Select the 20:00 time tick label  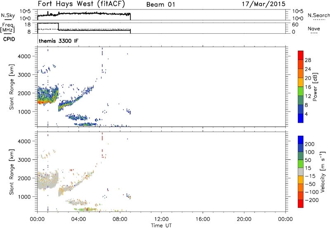pyautogui.click(x=244, y=219)
